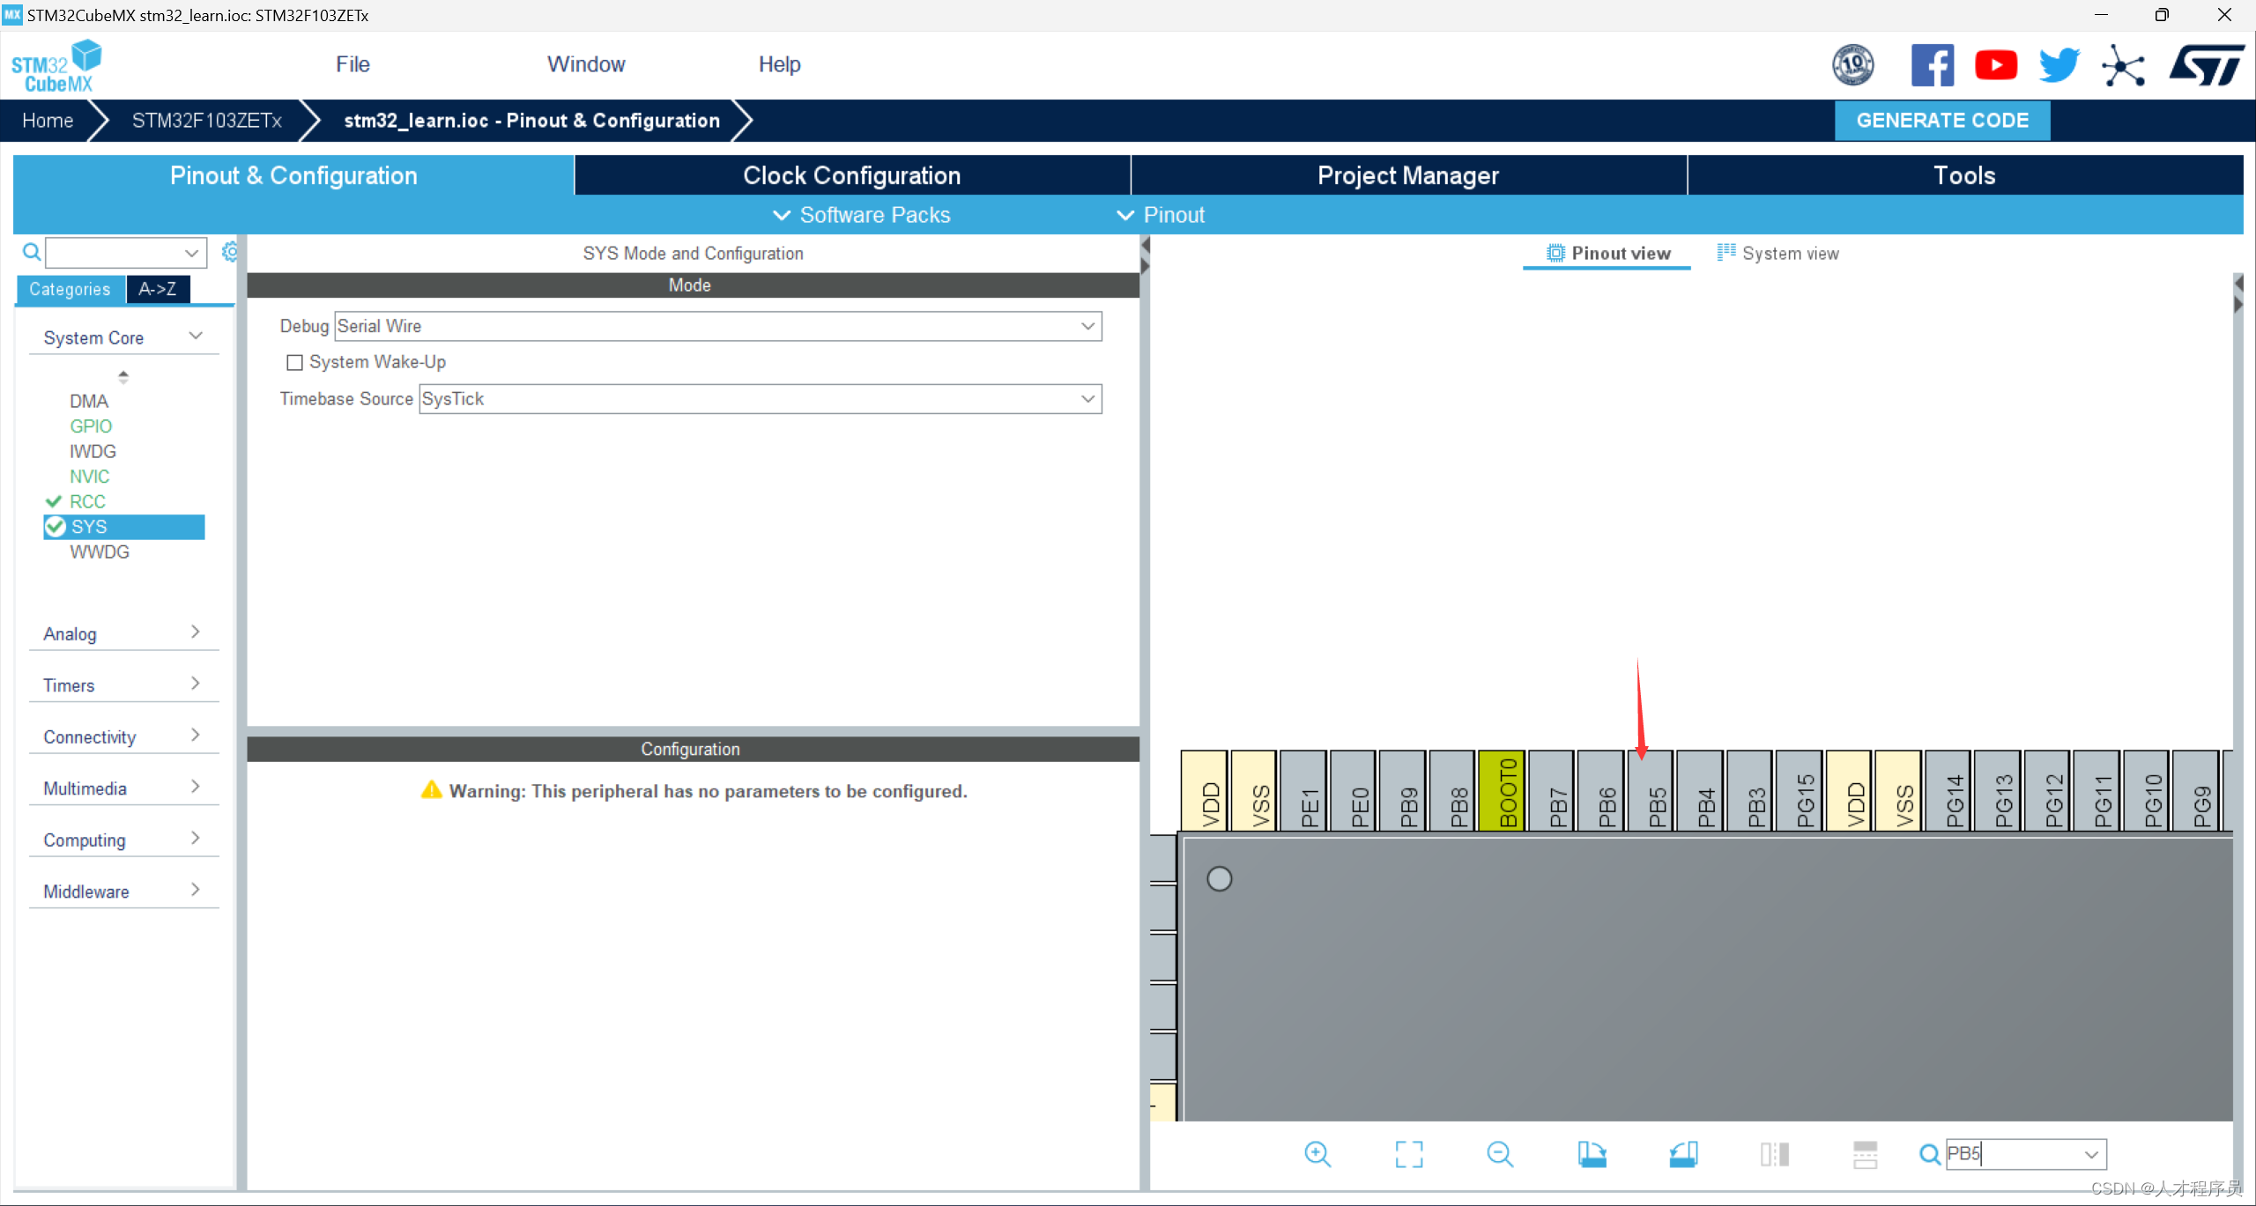Expand the Connectivity category

[x=123, y=736]
